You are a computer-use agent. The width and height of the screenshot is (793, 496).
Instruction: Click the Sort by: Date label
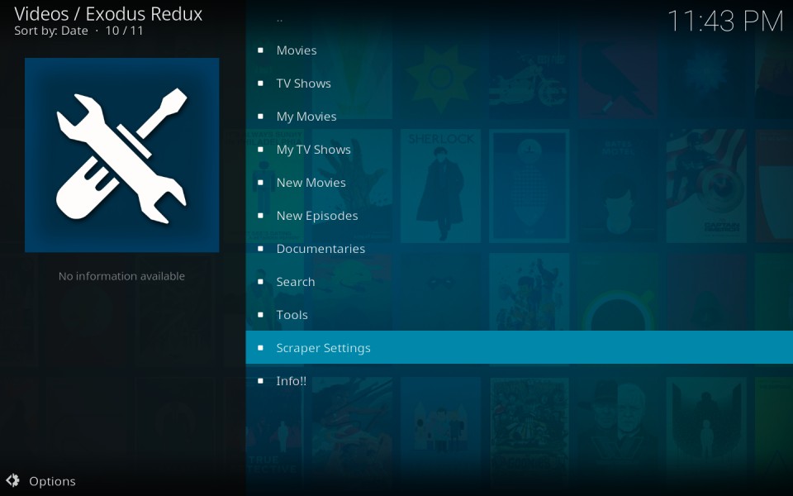pyautogui.click(x=51, y=31)
